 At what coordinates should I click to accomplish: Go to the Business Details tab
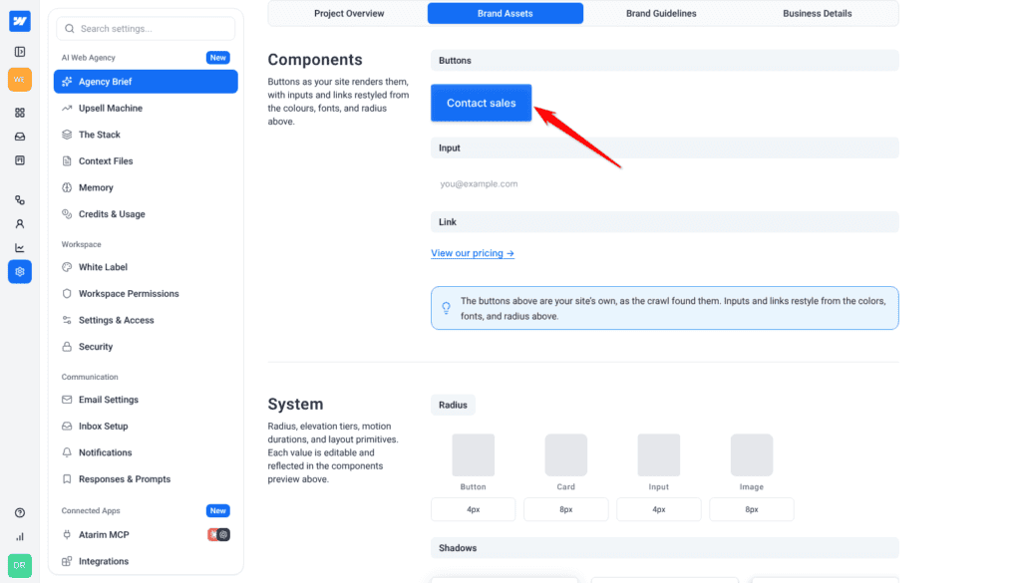click(818, 13)
